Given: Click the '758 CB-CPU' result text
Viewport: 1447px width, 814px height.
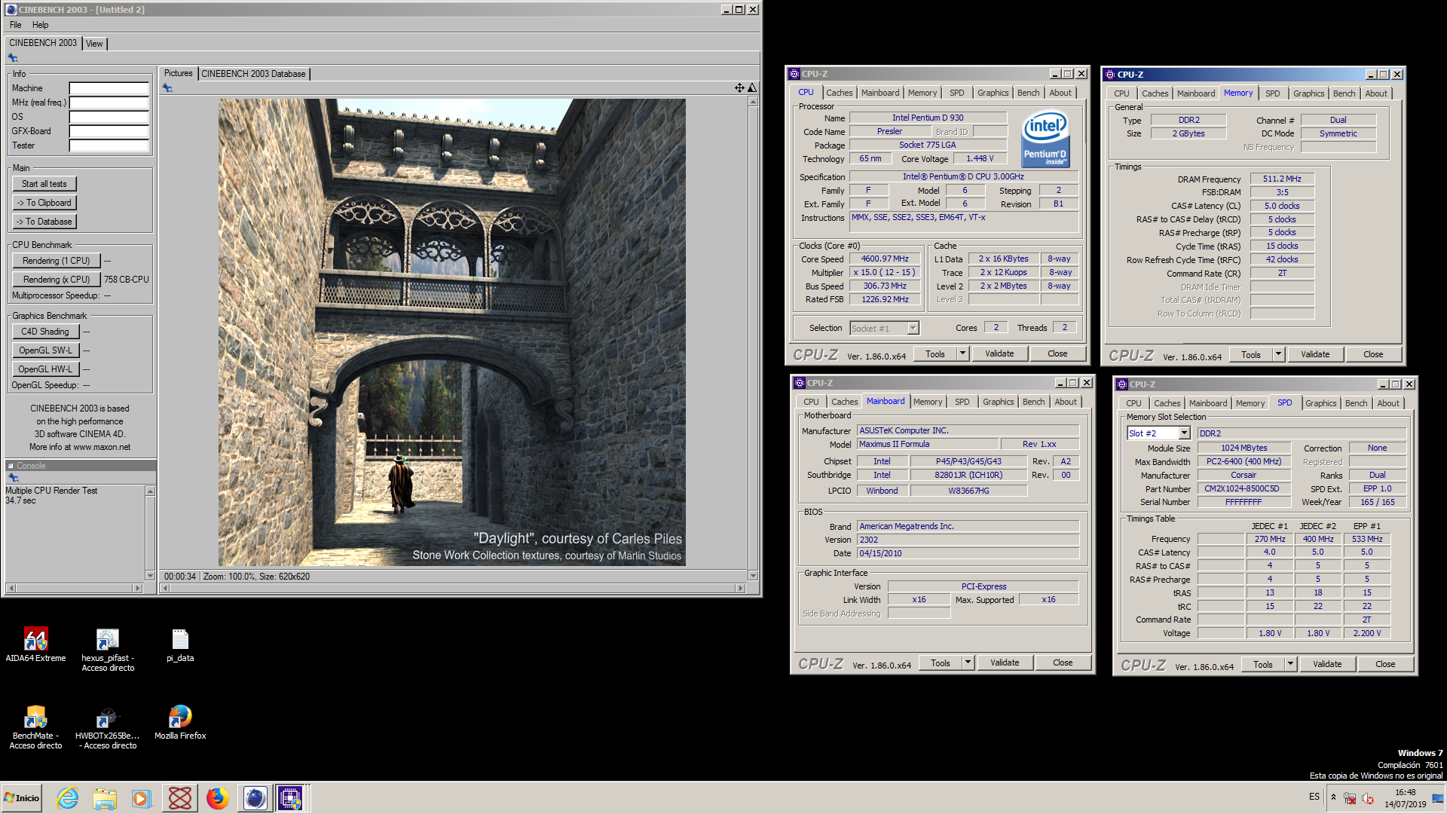Looking at the screenshot, I should click(x=126, y=280).
